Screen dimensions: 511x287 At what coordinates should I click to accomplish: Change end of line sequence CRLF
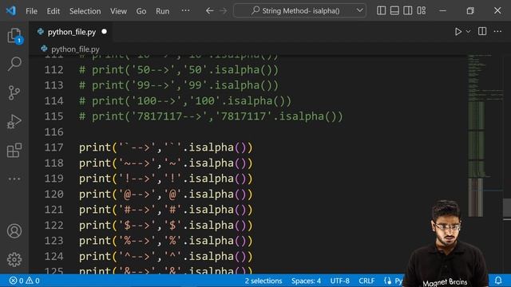366,281
